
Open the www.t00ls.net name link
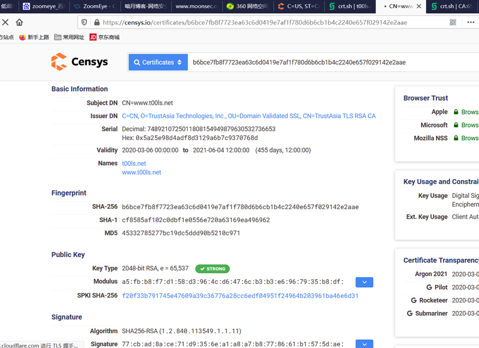tap(141, 172)
